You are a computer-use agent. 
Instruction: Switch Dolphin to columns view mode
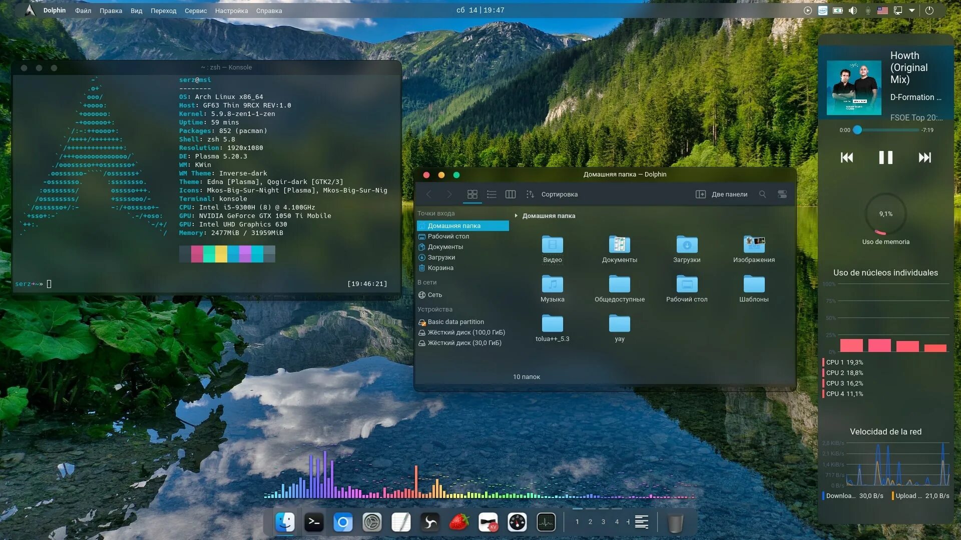coord(511,194)
